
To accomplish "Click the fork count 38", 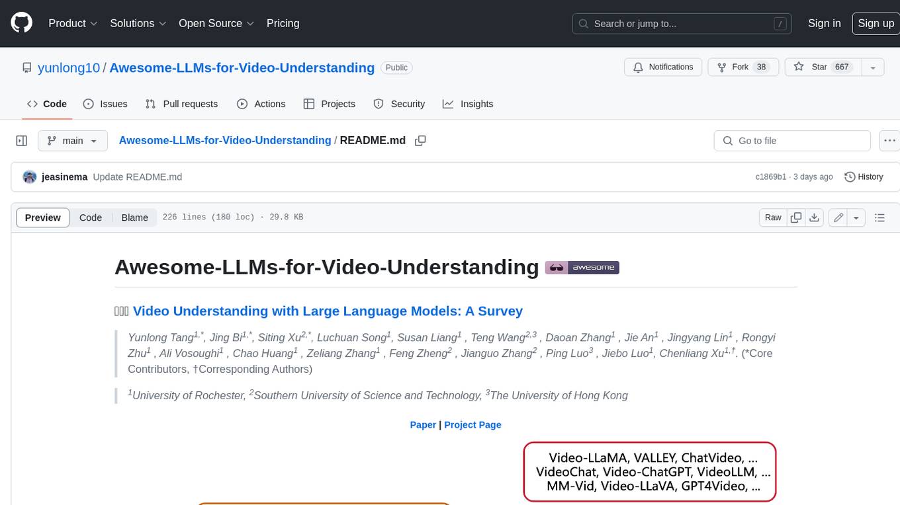I will coord(761,67).
